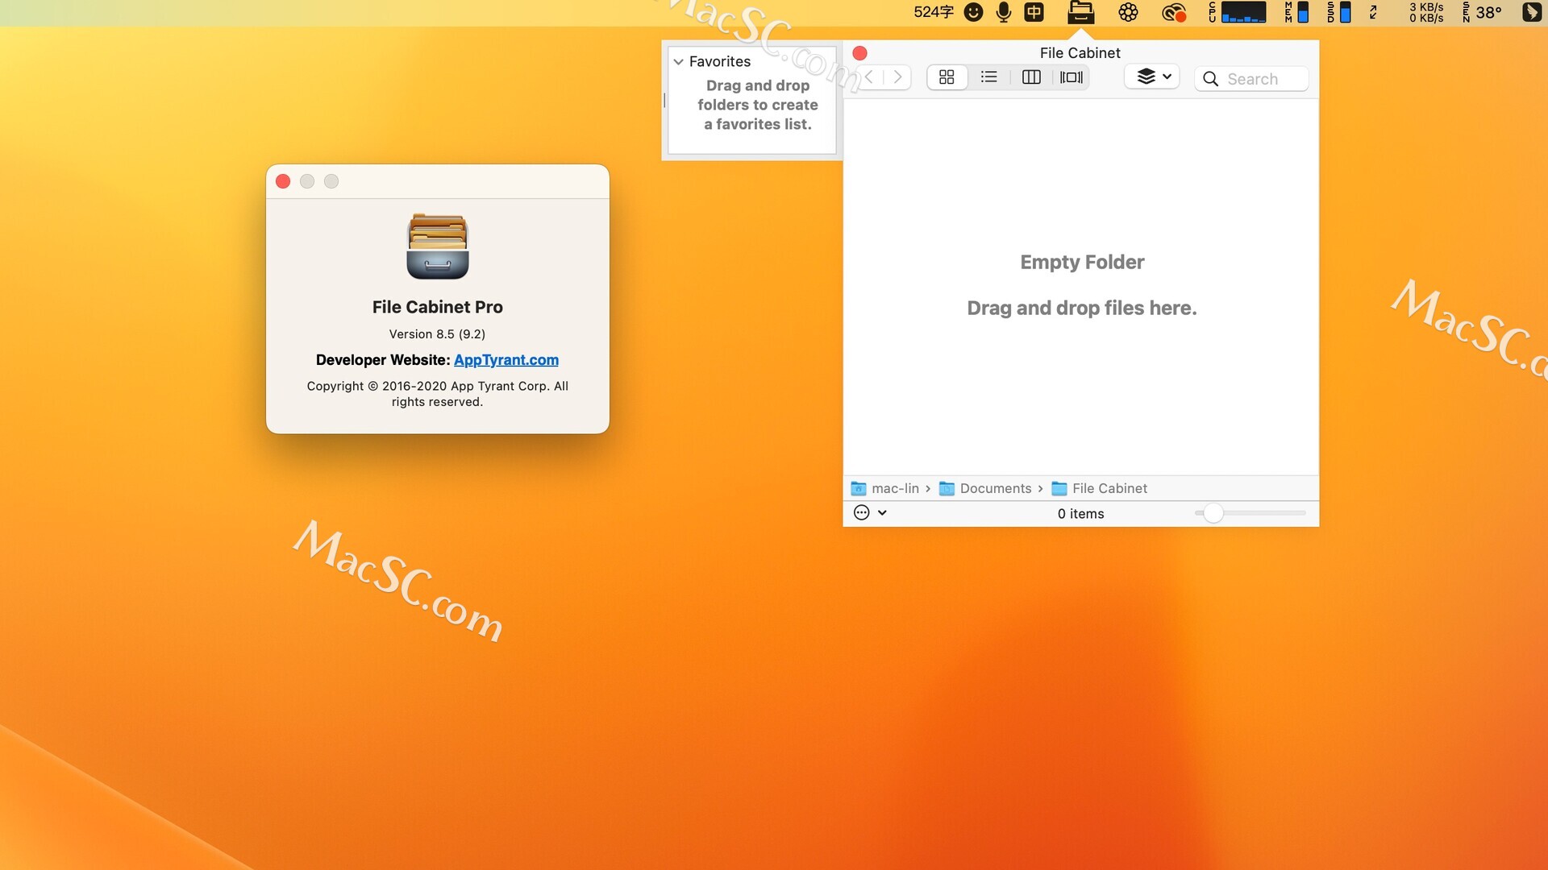Image resolution: width=1548 pixels, height=870 pixels.
Task: Click File Cabinet in the path bar
Action: 1109,488
